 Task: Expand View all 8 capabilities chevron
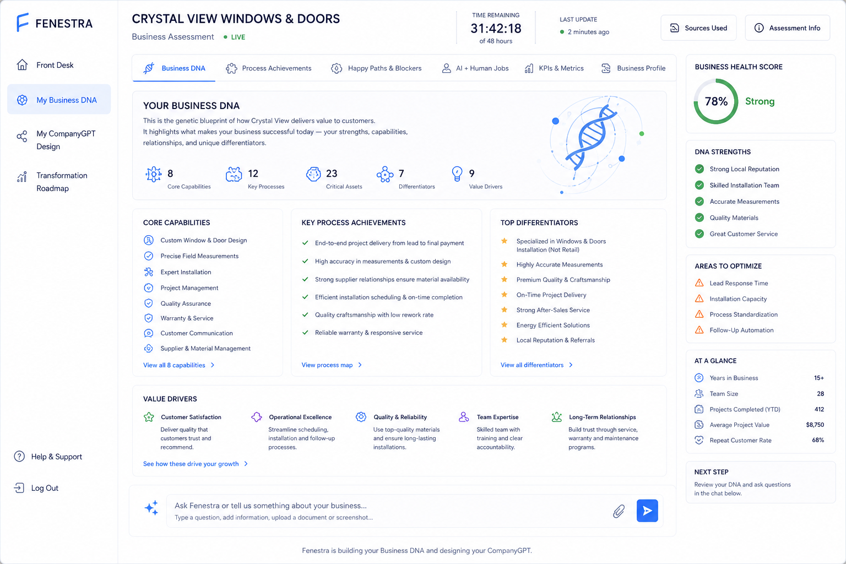click(x=213, y=365)
